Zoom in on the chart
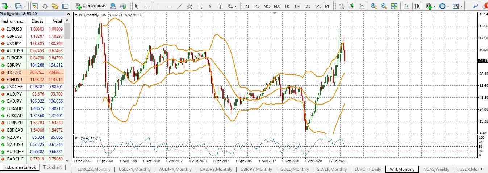 click(374, 6)
